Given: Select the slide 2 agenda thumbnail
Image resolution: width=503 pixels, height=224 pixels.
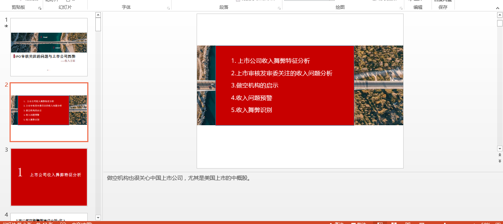Looking at the screenshot, I should click(49, 112).
